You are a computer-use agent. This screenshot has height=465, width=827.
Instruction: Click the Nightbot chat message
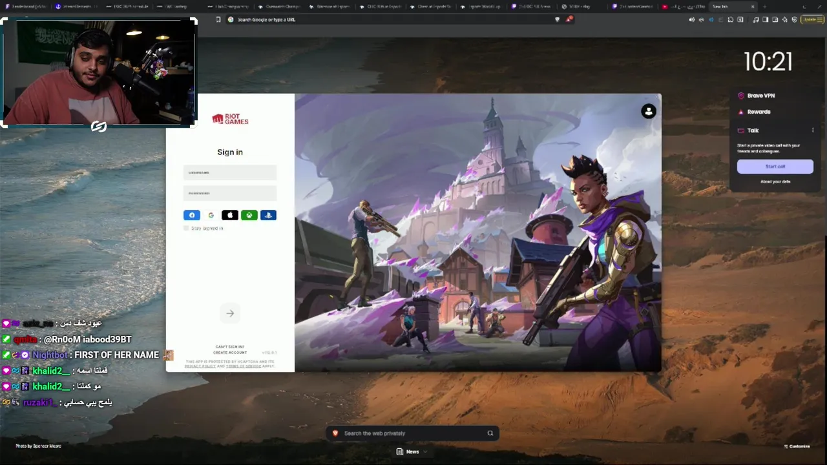coord(87,355)
